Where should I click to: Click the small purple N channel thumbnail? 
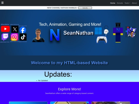pos(131,32)
